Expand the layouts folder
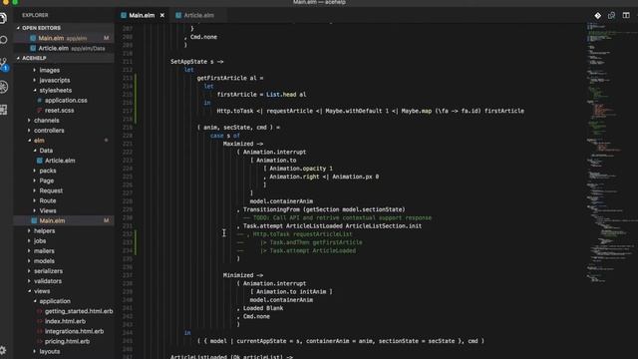638x359 pixels. coord(50,351)
